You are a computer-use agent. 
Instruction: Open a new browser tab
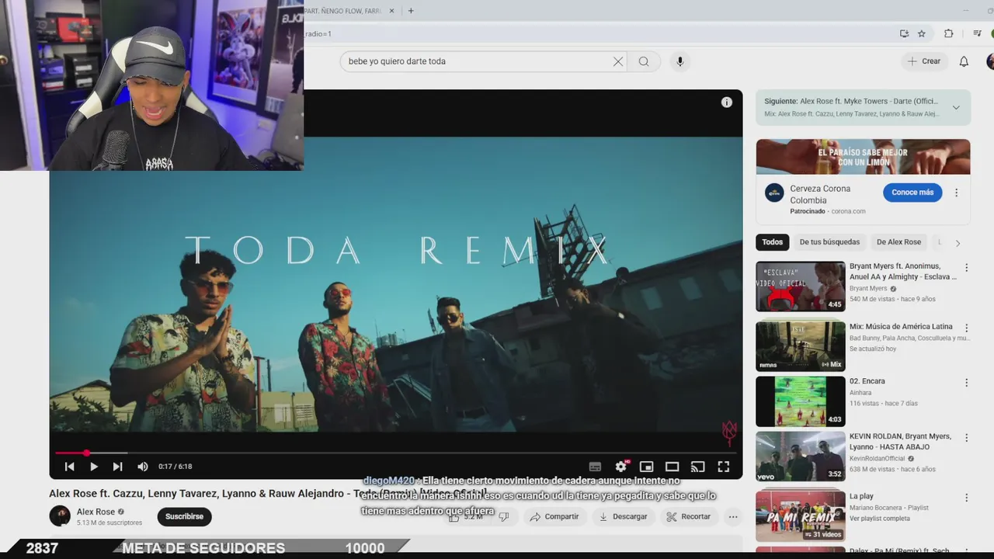click(411, 11)
